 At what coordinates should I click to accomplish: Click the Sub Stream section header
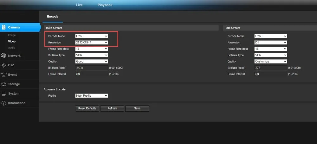270,28
